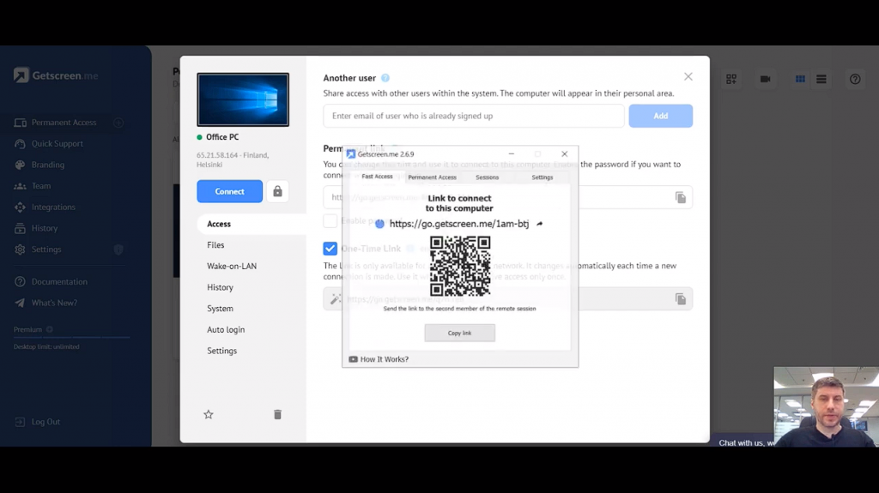This screenshot has height=493, width=879.
Task: Close the Getscreen.me 2.6.9 app window
Action: pyautogui.click(x=565, y=154)
